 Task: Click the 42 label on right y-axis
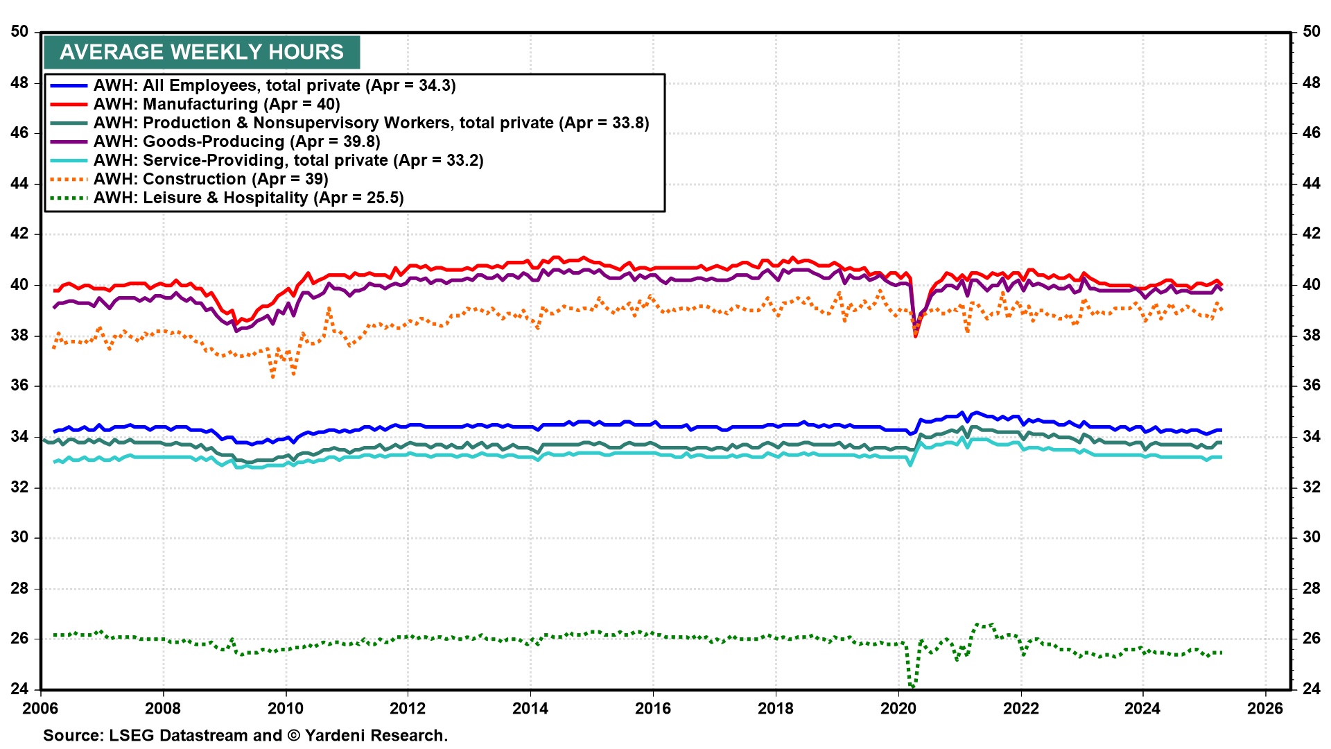pos(1312,234)
